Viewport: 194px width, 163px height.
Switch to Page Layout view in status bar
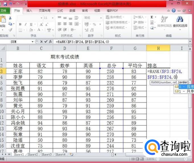(137, 159)
